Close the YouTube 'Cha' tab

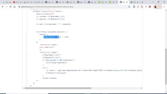pos(20,2)
